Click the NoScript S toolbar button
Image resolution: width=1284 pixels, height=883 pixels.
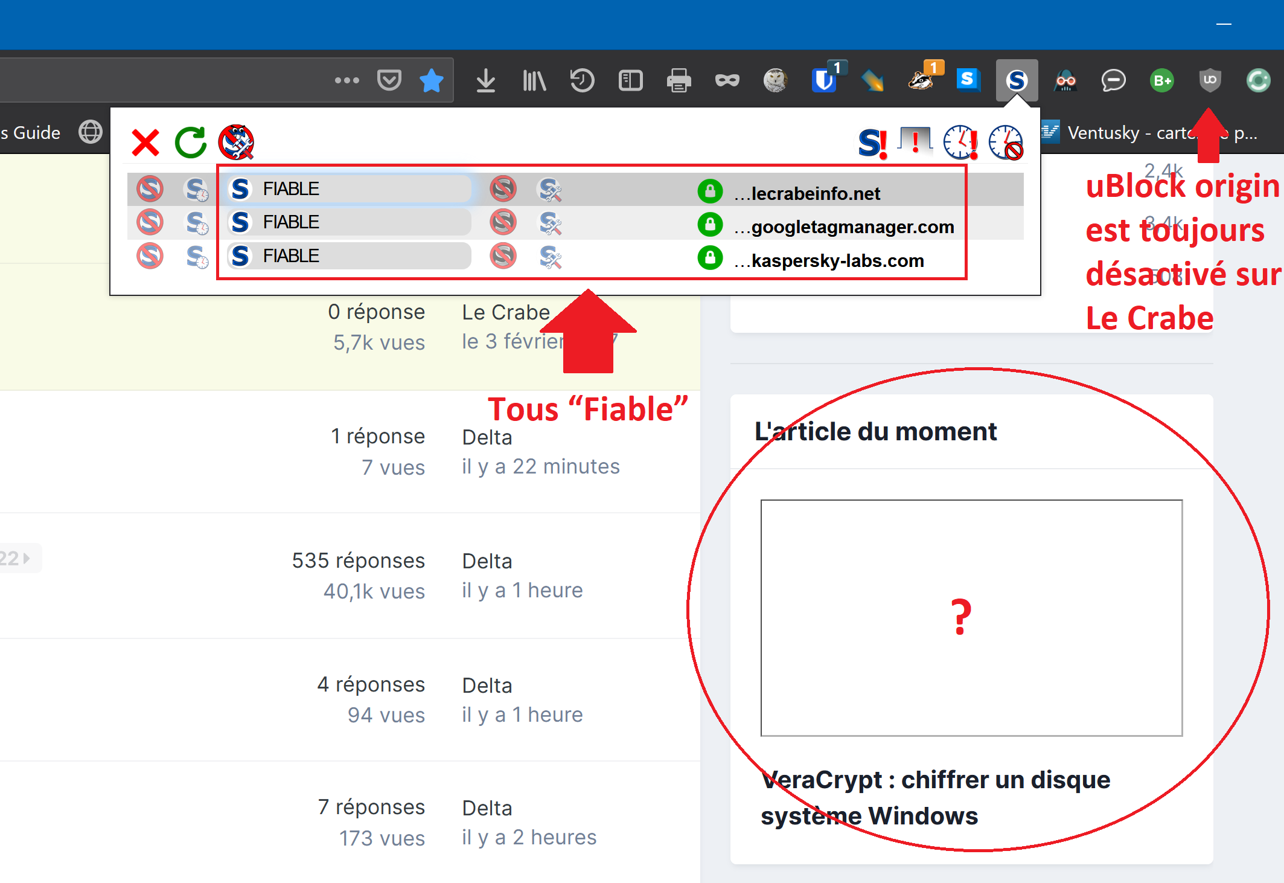1017,80
